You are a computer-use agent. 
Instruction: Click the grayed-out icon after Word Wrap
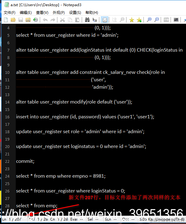pos(114,20)
